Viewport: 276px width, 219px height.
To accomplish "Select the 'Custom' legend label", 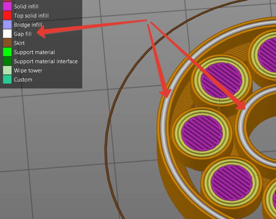I will pyautogui.click(x=23, y=80).
